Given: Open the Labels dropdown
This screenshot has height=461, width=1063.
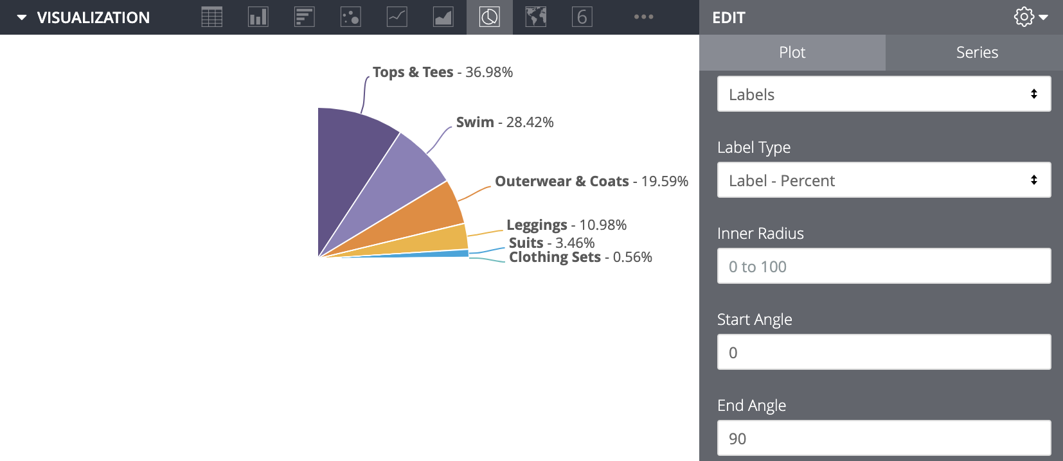Looking at the screenshot, I should [x=884, y=94].
